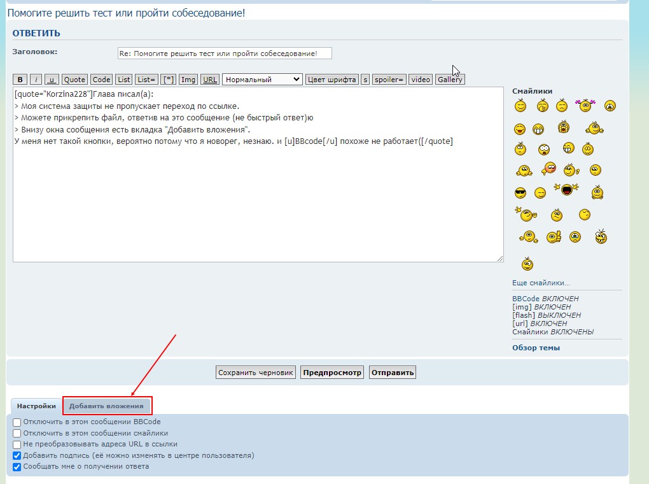
Task: Open the 'Цвет шрифта' font color picker
Action: pos(331,80)
